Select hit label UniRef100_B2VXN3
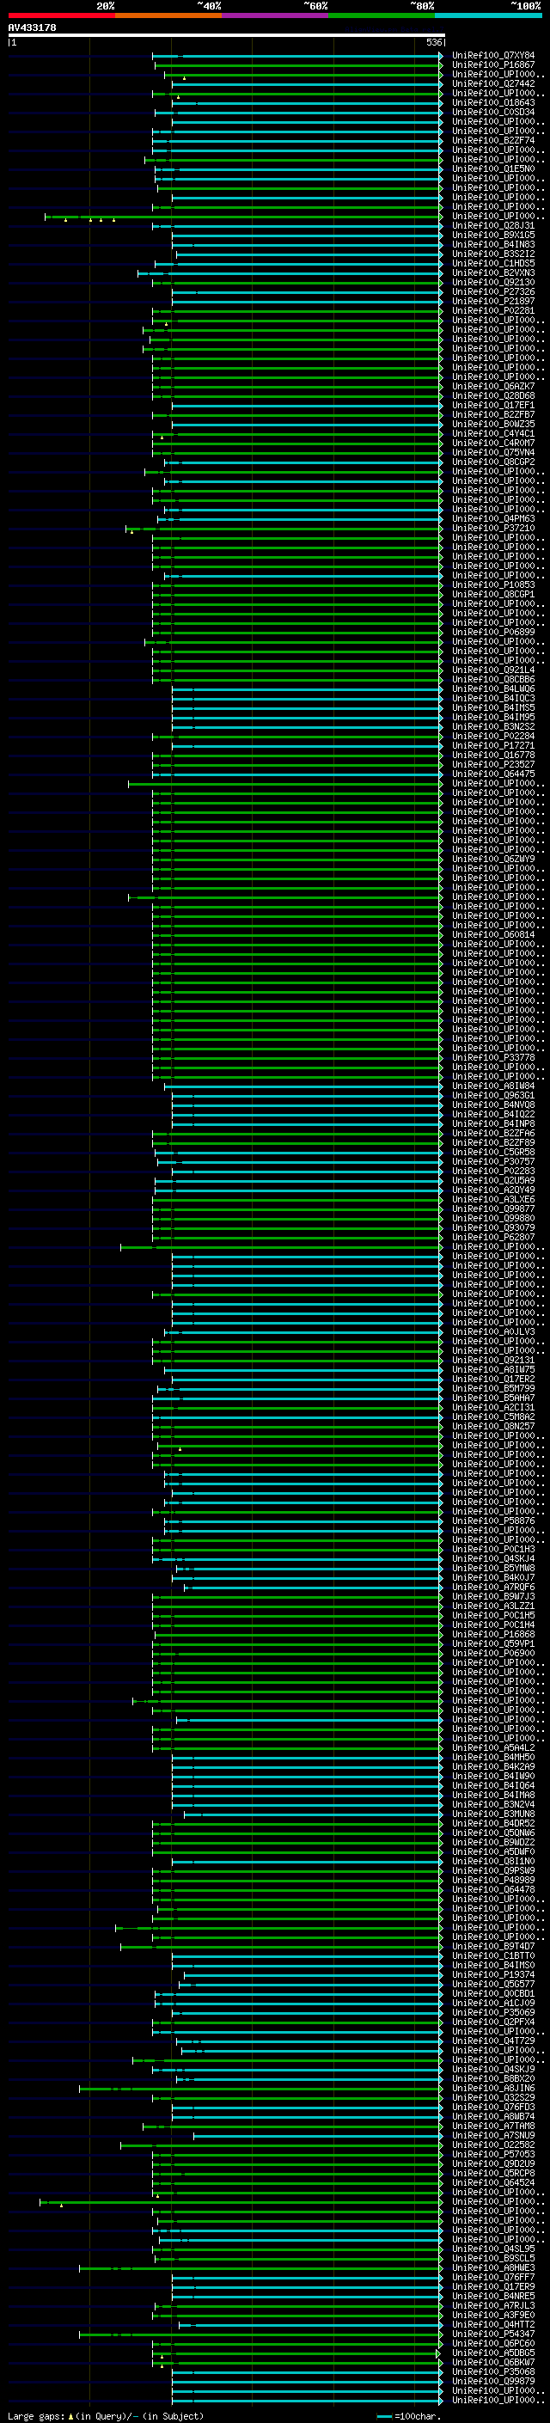This screenshot has width=550, height=2423. pyautogui.click(x=493, y=272)
